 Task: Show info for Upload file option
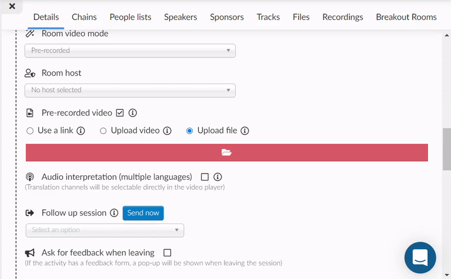245,131
